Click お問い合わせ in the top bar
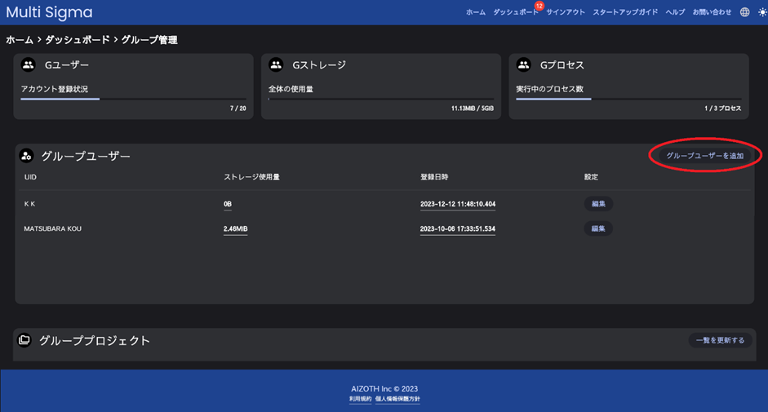This screenshot has height=412, width=768. click(x=712, y=12)
